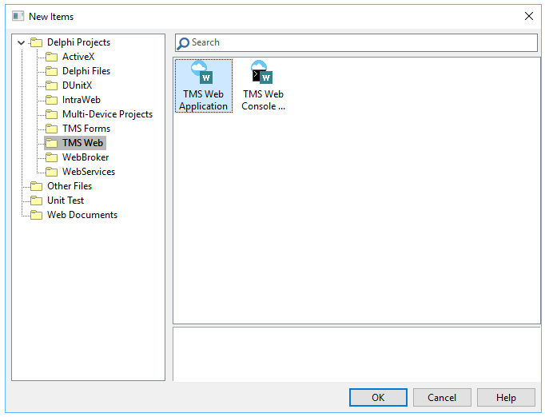Select the WebServices category label

point(89,172)
